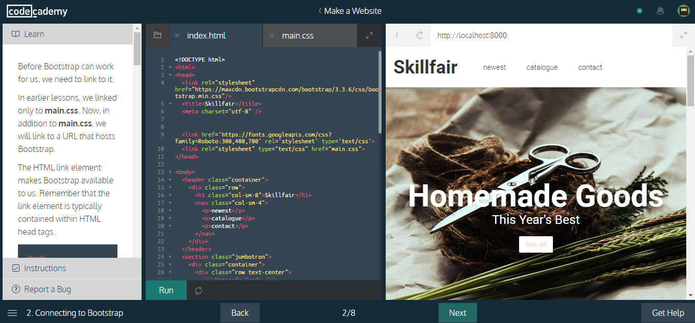This screenshot has width=695, height=323.
Task: Place cursor on the DOCTYPE line 1
Action: point(200,60)
